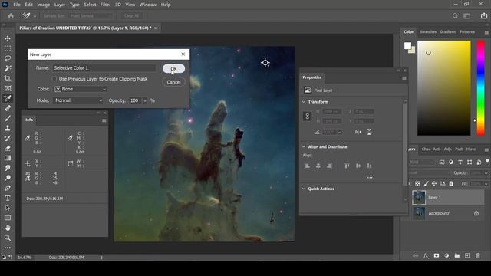Cancel the New Layer dialog
Viewport: 491px width, 276px height.
(173, 82)
